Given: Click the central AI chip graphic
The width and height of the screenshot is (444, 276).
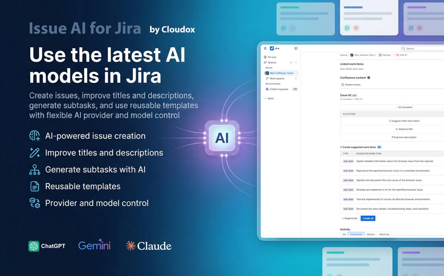Looking at the screenshot, I should click(222, 138).
